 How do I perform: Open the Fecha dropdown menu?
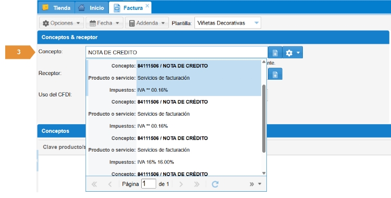click(104, 23)
